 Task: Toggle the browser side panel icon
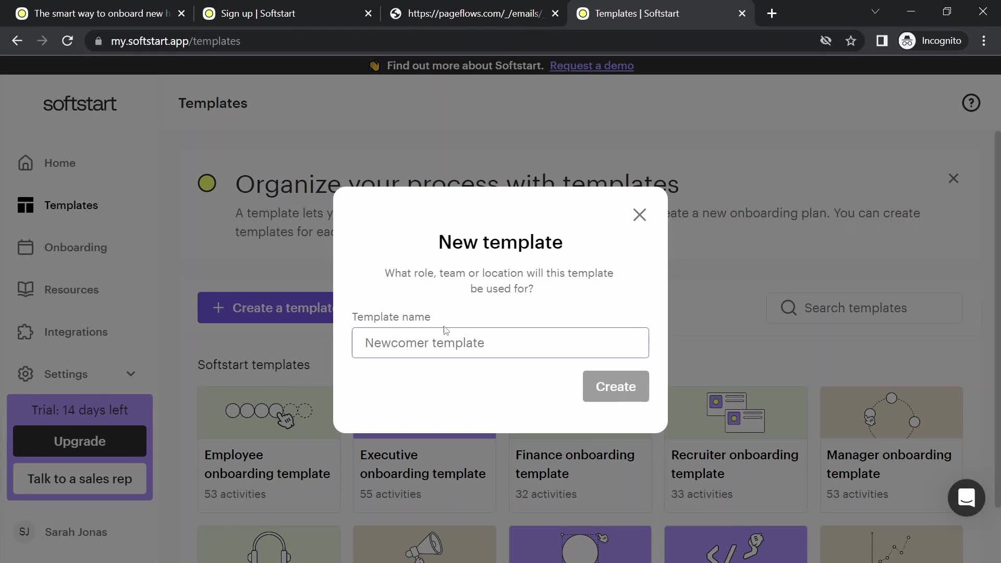click(x=882, y=41)
